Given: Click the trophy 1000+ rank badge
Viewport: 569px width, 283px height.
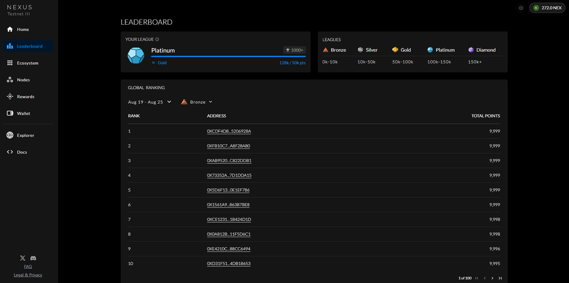Looking at the screenshot, I should [294, 50].
